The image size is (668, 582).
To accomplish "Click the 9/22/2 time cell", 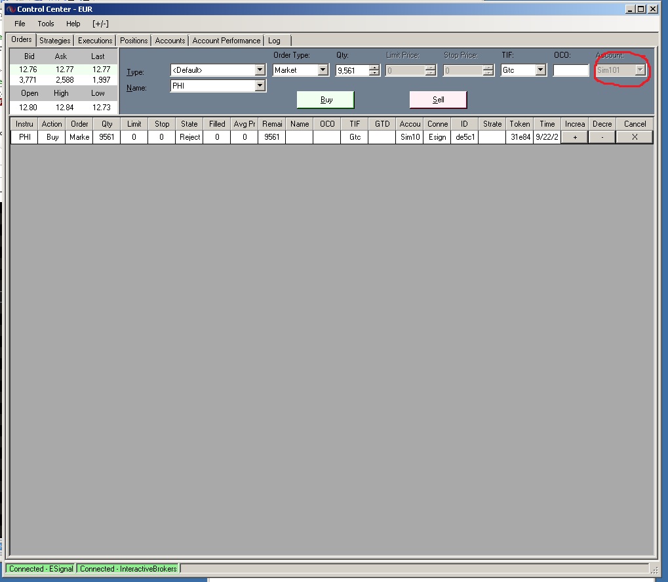I will [x=547, y=137].
